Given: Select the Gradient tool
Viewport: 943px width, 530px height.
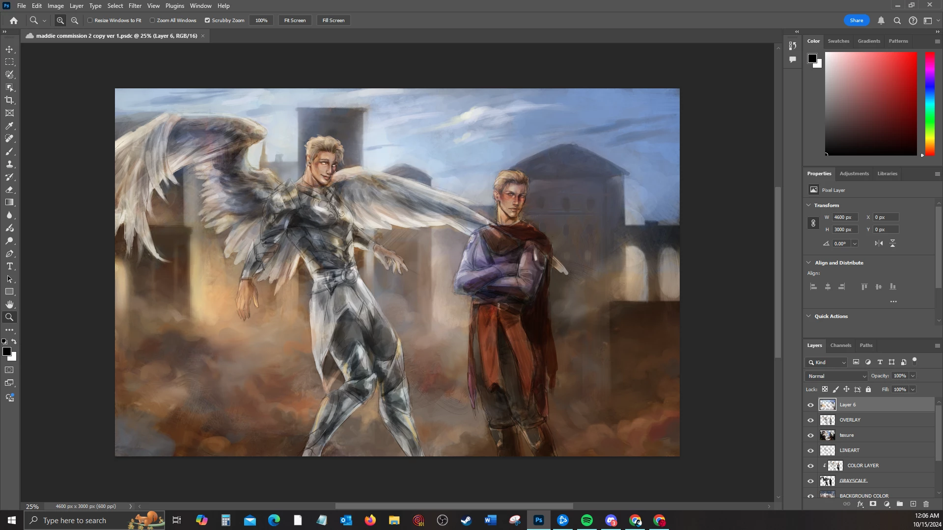Looking at the screenshot, I should coord(9,202).
